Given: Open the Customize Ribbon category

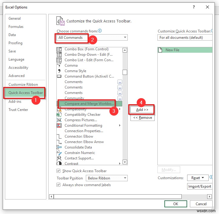Looking at the screenshot, I should point(23,85).
